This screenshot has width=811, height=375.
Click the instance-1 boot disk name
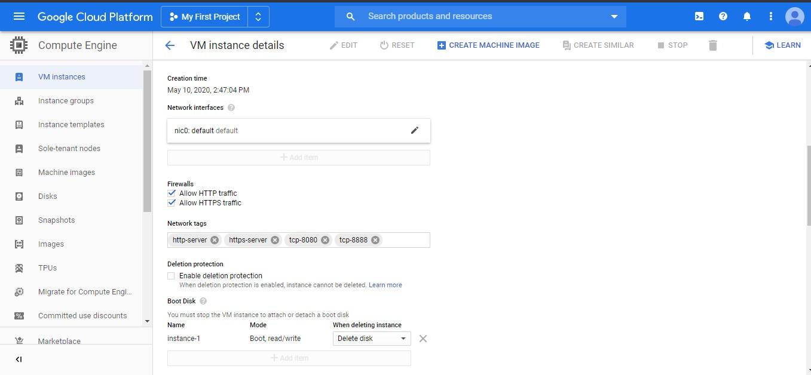point(183,339)
